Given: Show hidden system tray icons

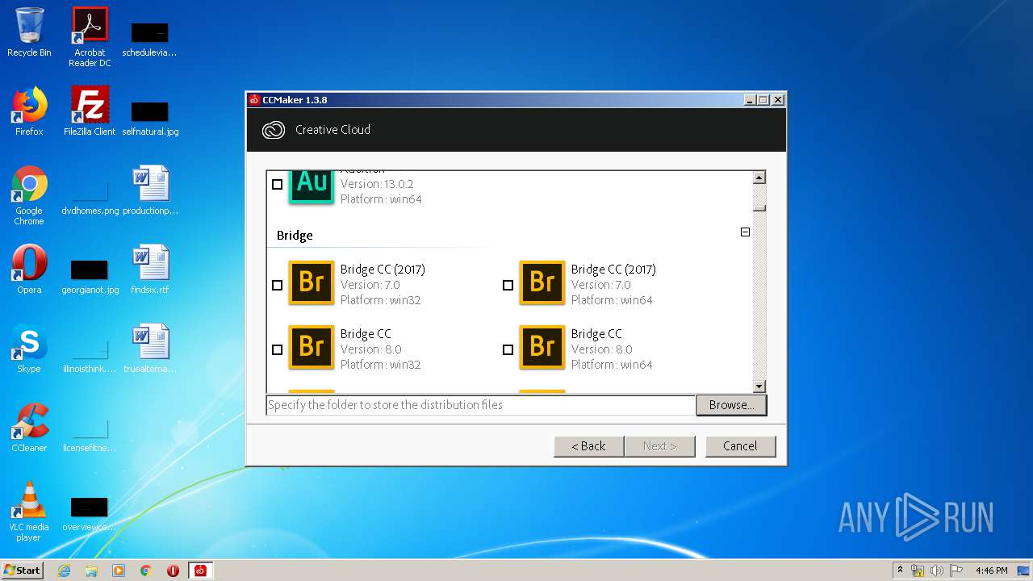Looking at the screenshot, I should [x=900, y=571].
